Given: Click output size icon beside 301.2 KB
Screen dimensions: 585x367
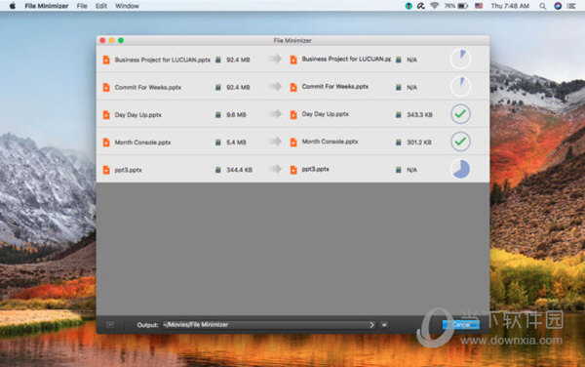Looking at the screenshot, I should [399, 143].
